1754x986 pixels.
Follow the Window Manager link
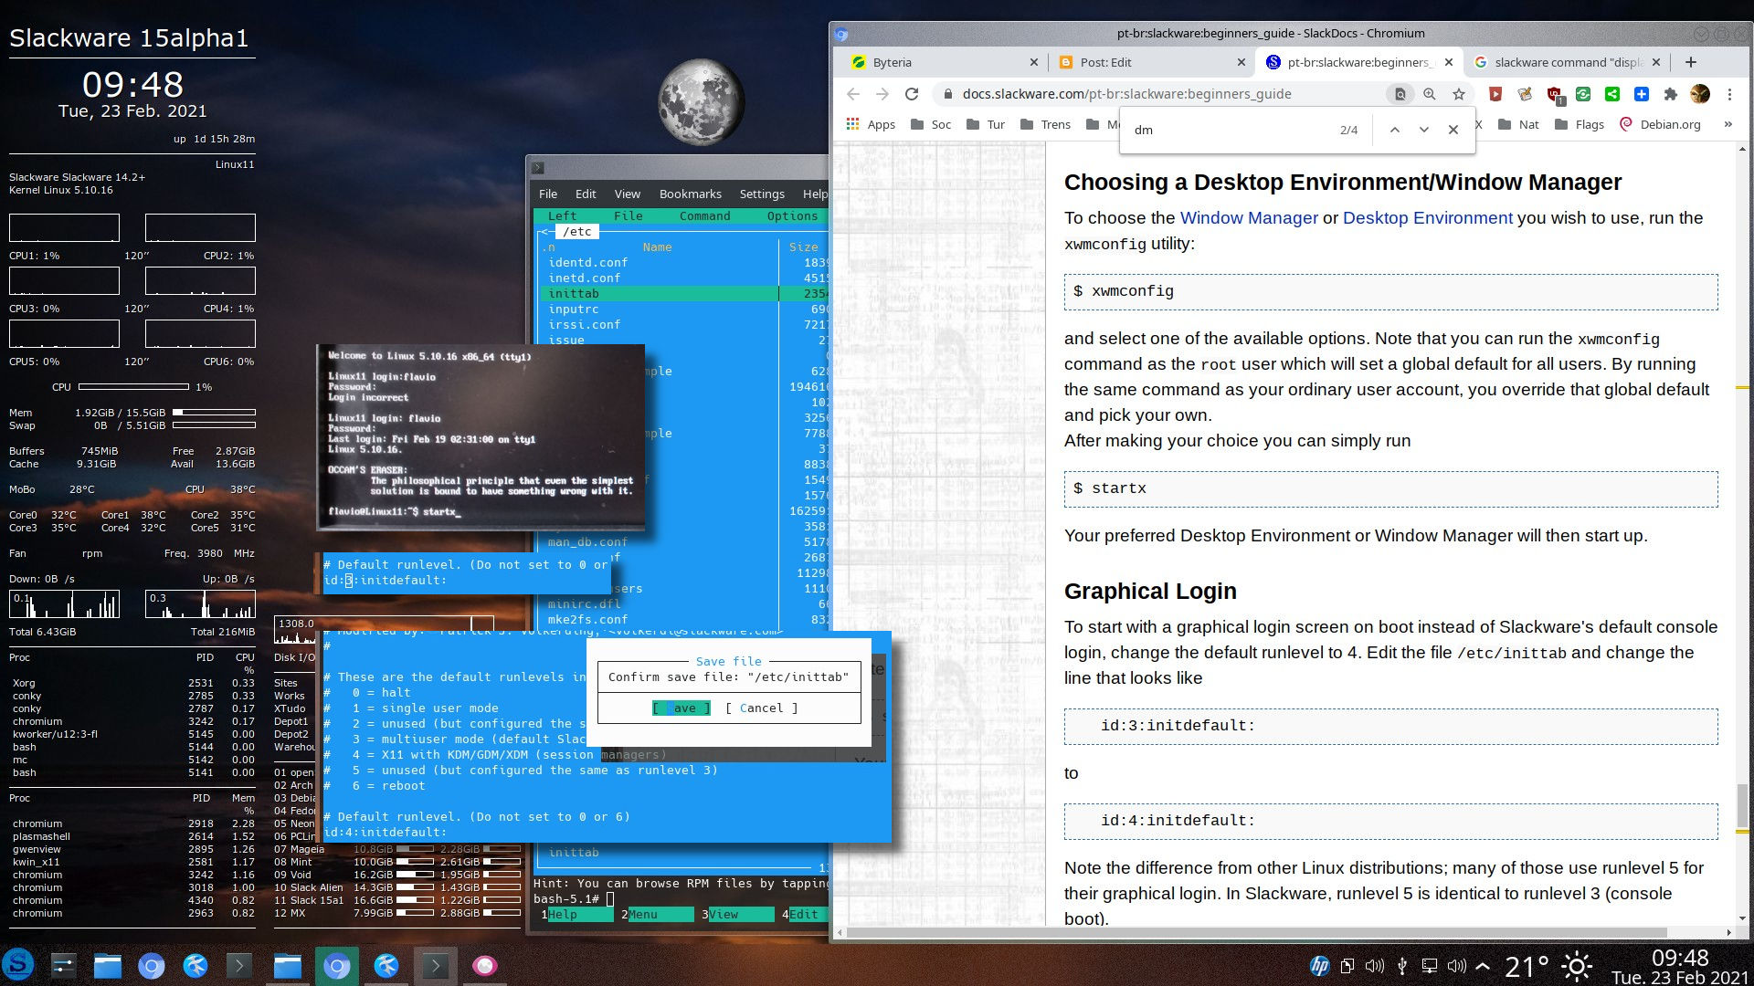(1250, 217)
